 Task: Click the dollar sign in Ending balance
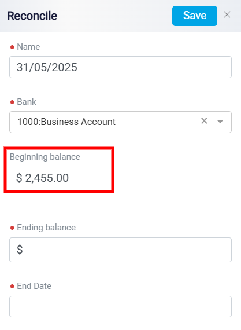click(x=20, y=250)
